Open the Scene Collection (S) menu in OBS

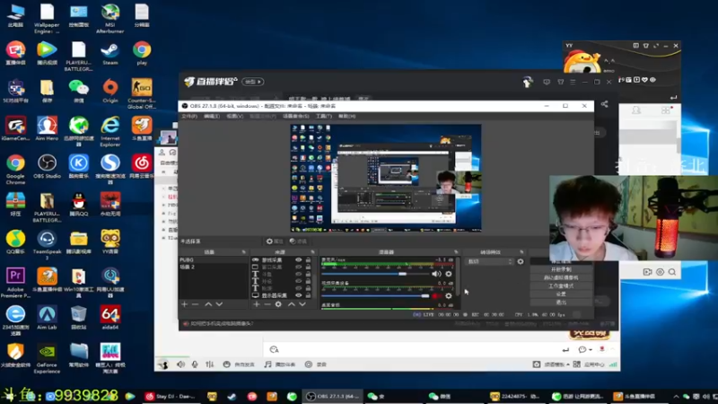pos(296,117)
